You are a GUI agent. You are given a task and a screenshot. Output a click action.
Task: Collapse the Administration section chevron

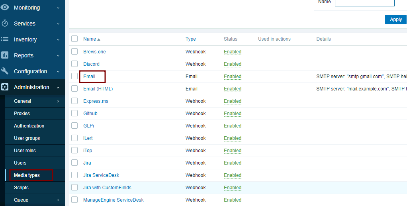coord(58,87)
